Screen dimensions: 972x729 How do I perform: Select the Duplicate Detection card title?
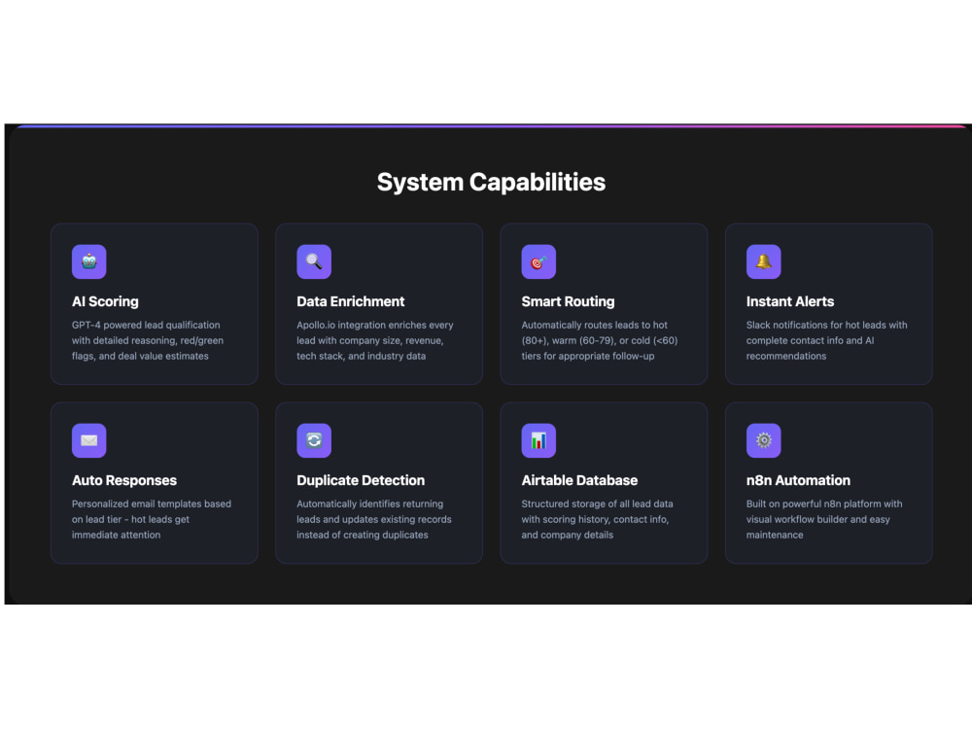click(361, 480)
